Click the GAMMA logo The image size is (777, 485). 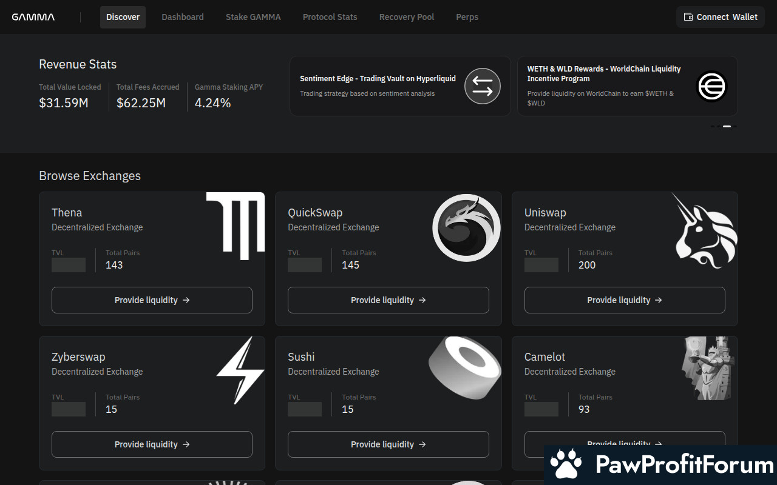pyautogui.click(x=33, y=17)
